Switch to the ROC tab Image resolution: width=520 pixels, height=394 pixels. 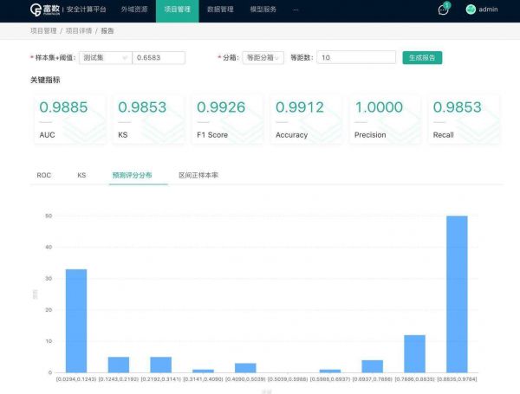pyautogui.click(x=43, y=175)
